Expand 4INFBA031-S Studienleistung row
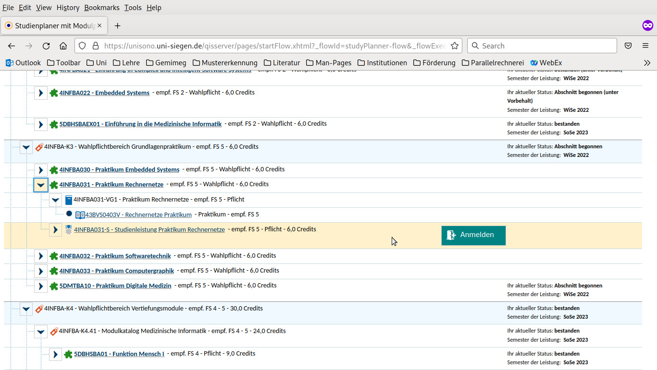The width and height of the screenshot is (657, 370). click(x=55, y=230)
